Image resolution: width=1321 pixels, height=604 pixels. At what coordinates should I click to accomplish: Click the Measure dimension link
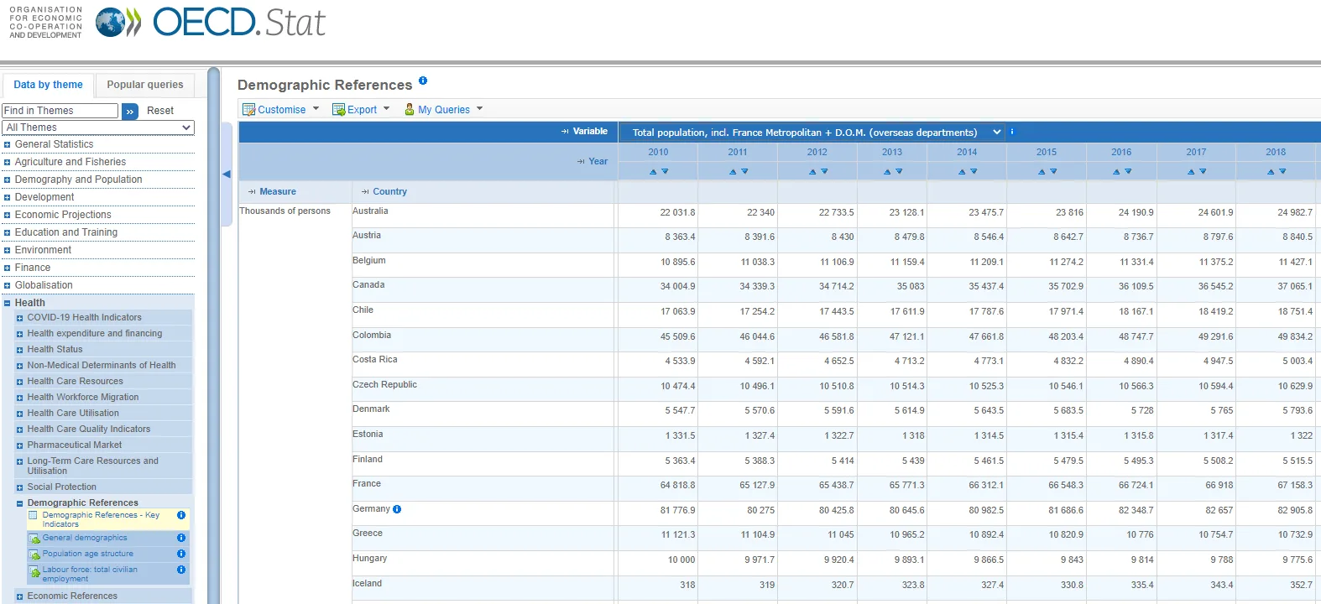pyautogui.click(x=278, y=192)
